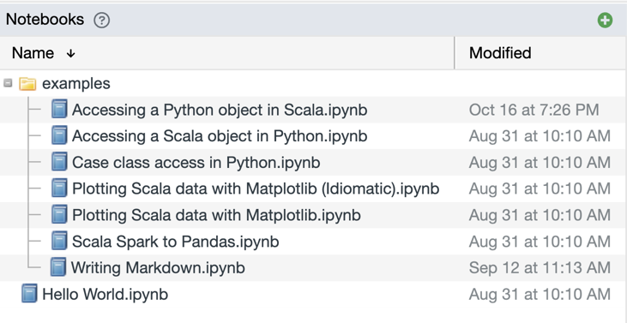Screen dimensions: 627x323
Task: Sort notebooks by the Modified column header
Action: pyautogui.click(x=500, y=53)
